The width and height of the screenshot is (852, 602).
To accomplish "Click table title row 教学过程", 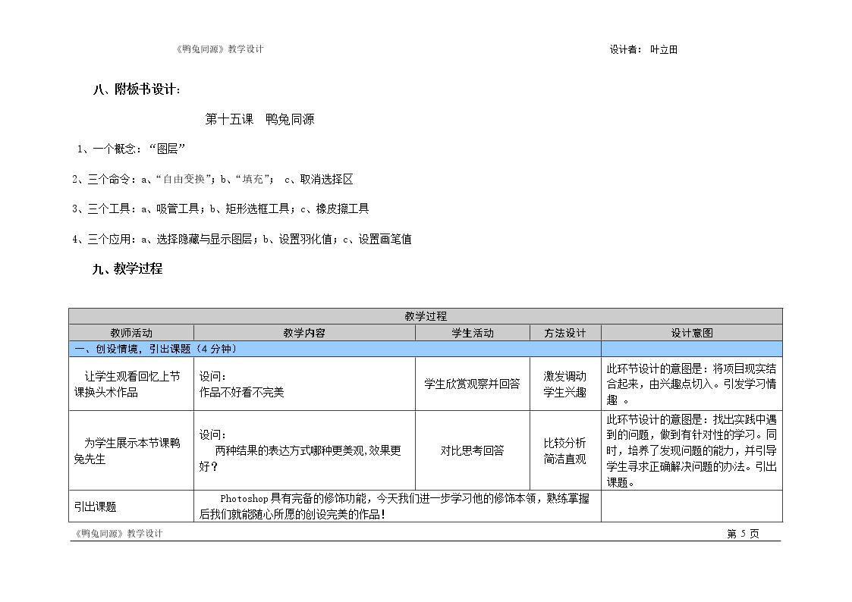I will 426,316.
